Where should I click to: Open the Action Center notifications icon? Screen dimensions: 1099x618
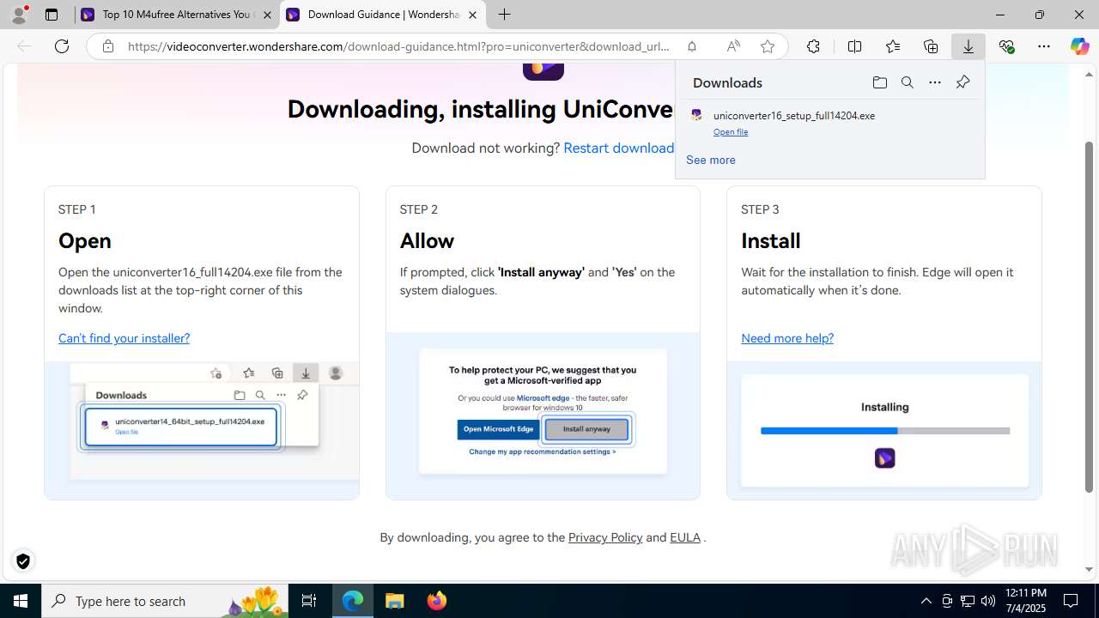[1072, 601]
